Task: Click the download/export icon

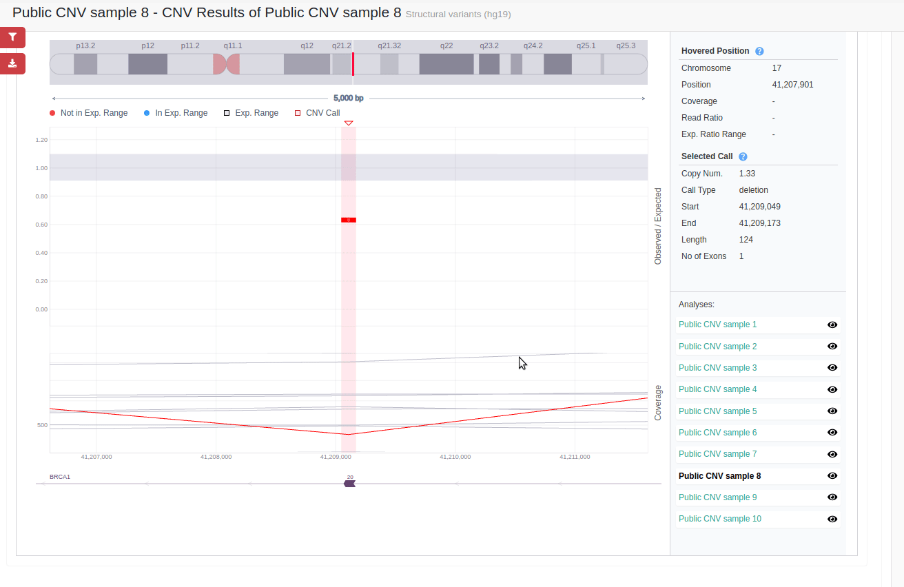Action: [x=12, y=63]
